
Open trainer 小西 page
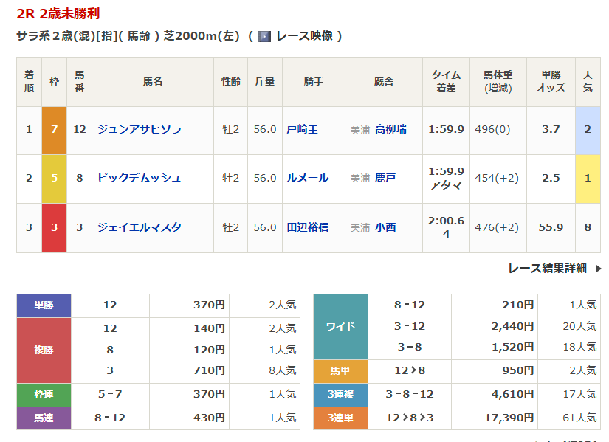pos(385,227)
